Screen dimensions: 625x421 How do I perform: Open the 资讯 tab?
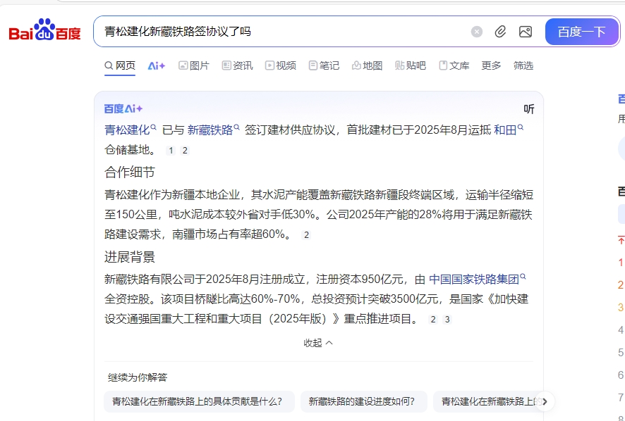pos(237,65)
